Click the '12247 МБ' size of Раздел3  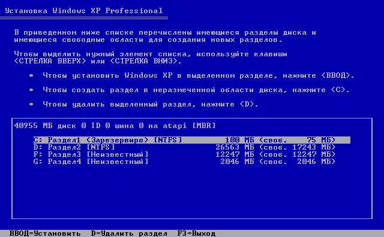pos(235,154)
